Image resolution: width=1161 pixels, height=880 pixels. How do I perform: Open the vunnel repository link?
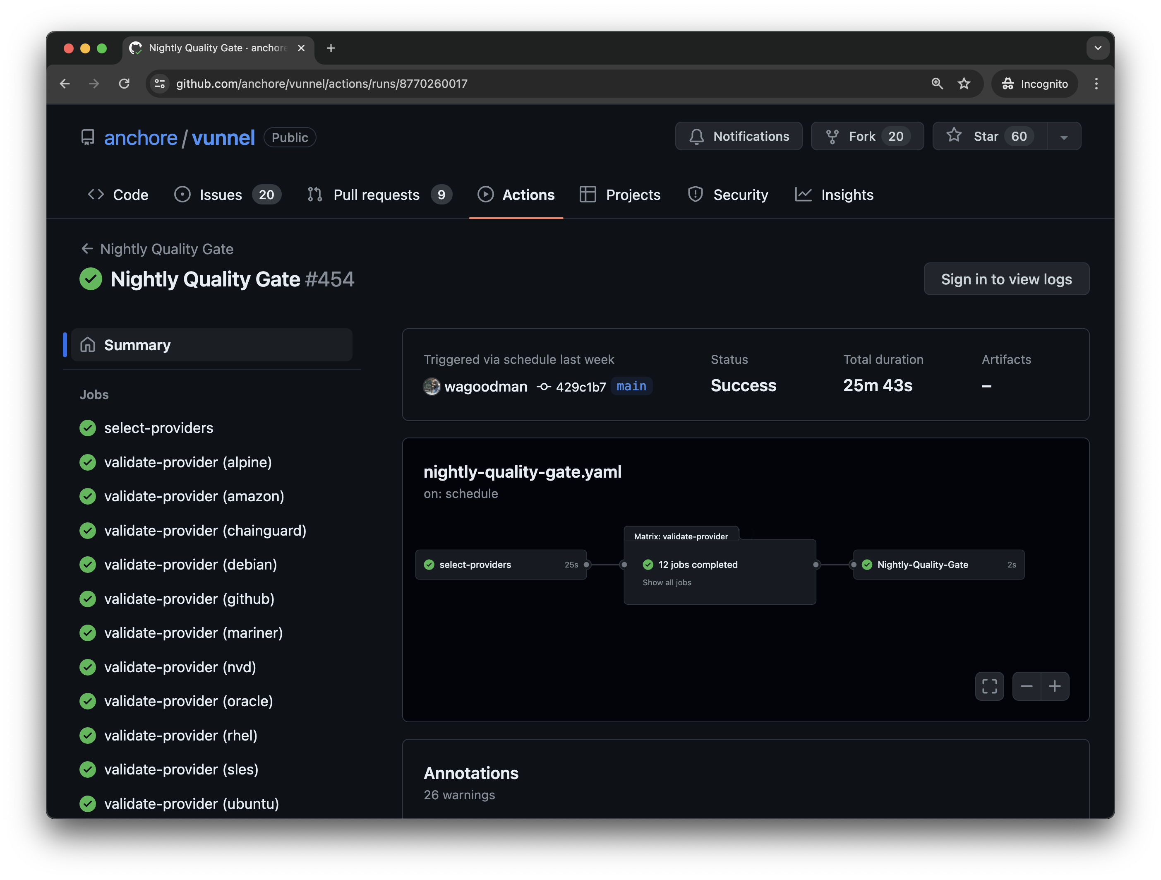[223, 137]
